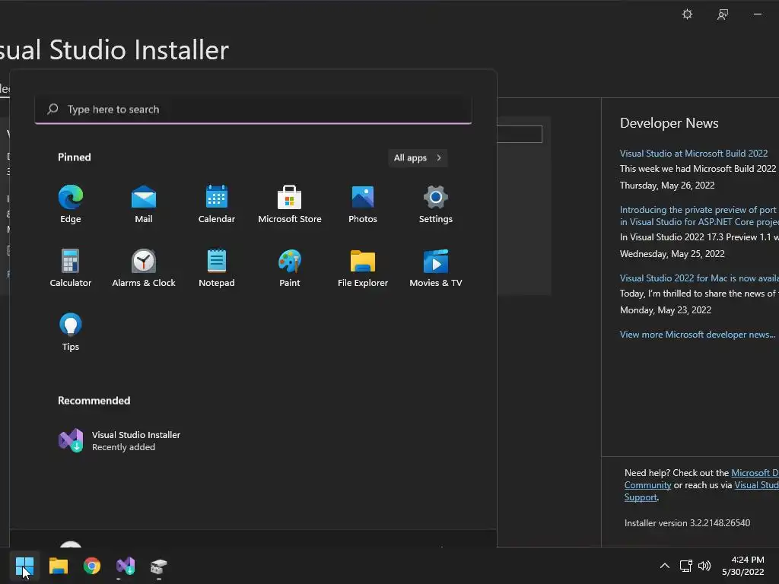Open the volume control in tray

click(704, 566)
